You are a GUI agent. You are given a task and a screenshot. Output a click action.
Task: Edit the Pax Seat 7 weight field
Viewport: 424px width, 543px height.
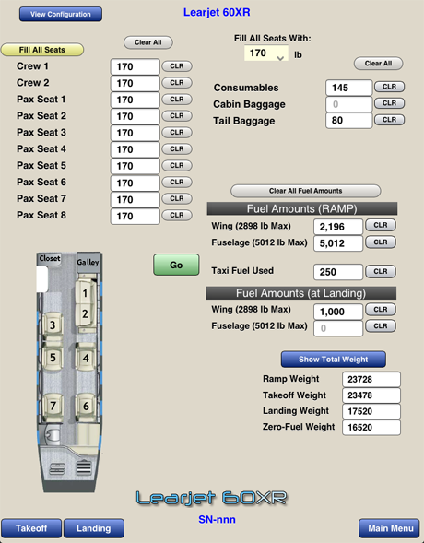(x=135, y=199)
